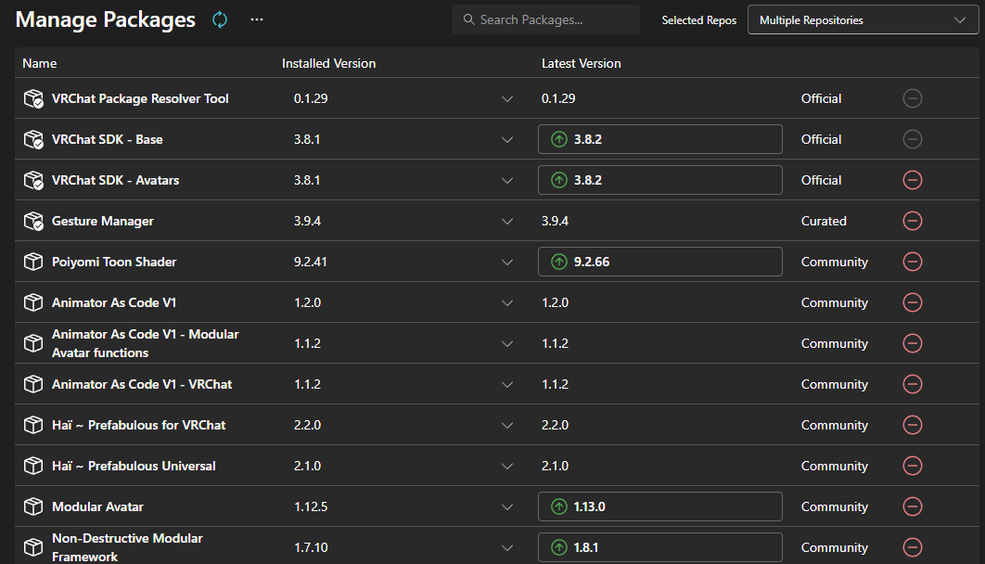Click the Prefabulous for VRChat package icon
This screenshot has width=985, height=564.
33,425
